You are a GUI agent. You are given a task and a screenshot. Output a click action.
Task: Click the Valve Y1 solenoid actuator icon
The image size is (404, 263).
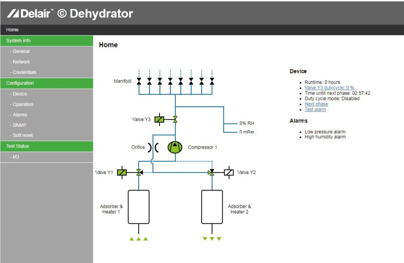(122, 172)
